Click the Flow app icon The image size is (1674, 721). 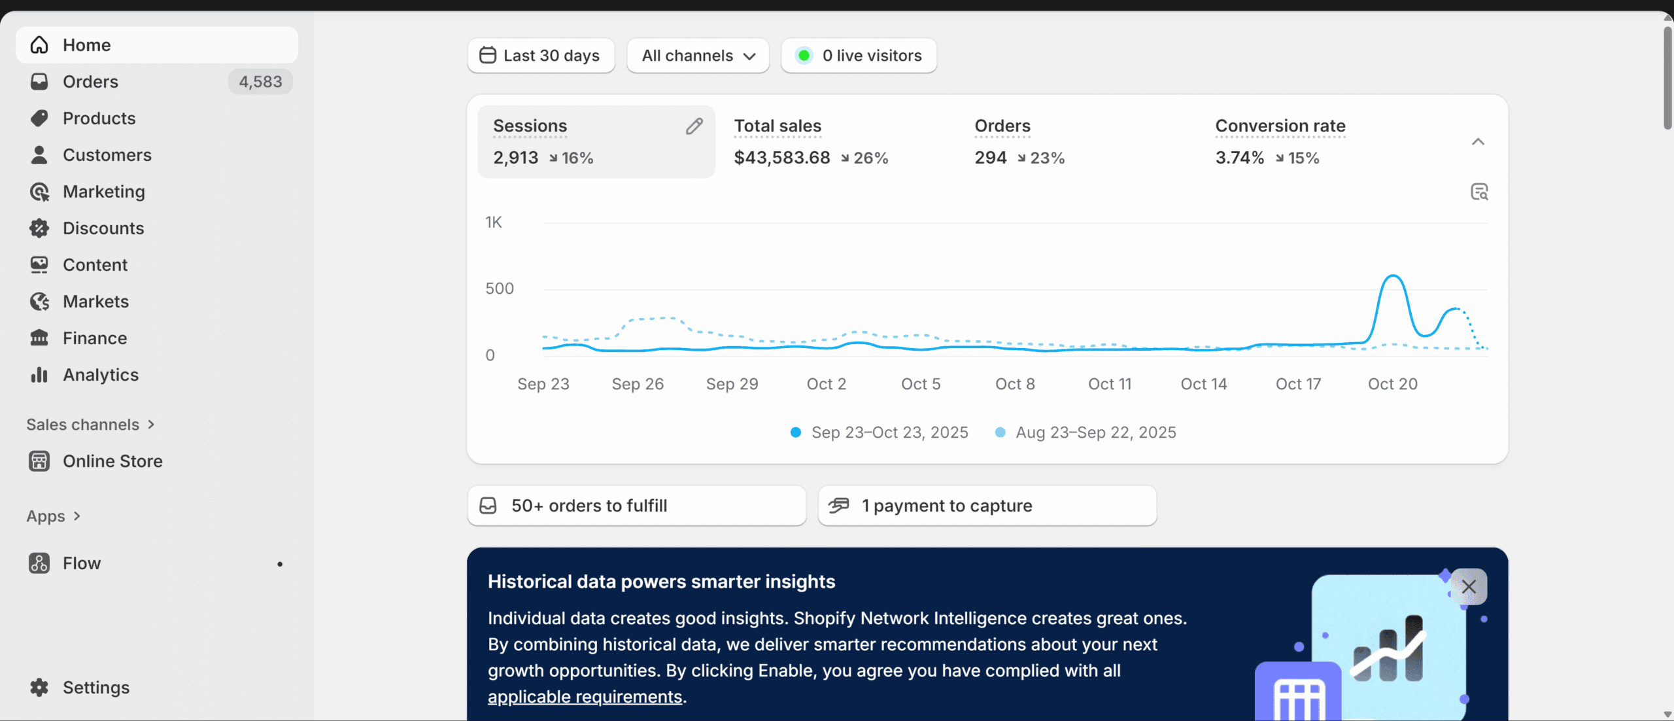[x=39, y=563]
